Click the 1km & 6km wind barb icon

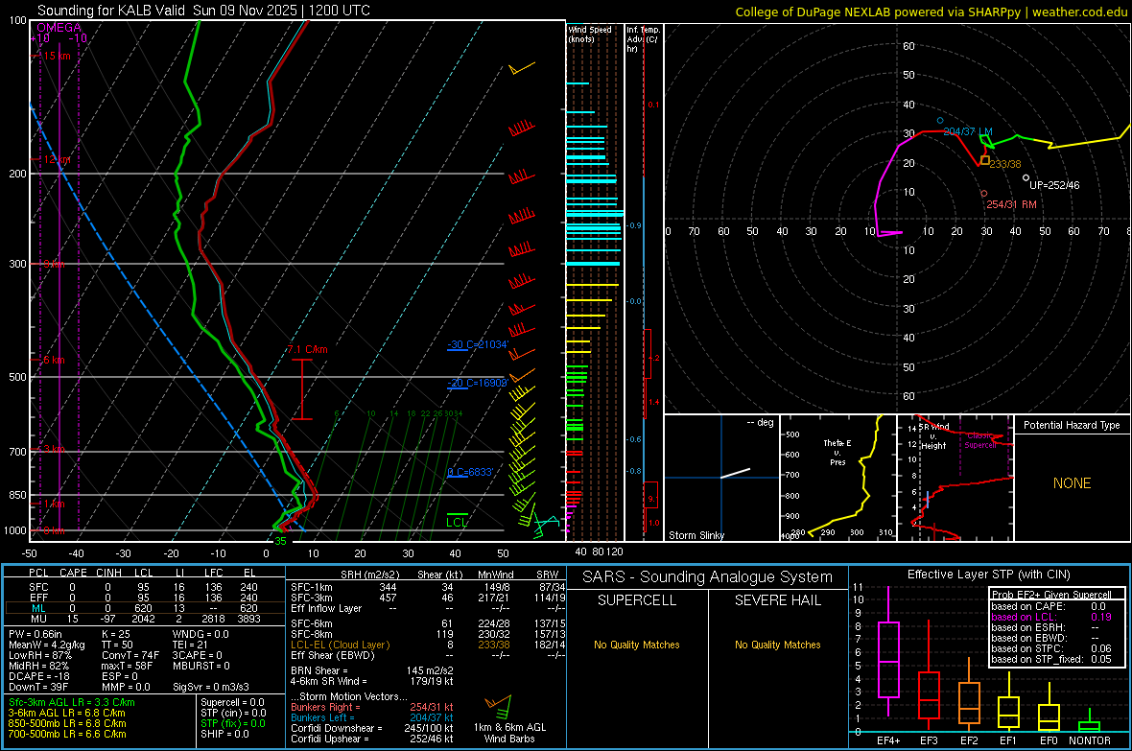point(498,704)
